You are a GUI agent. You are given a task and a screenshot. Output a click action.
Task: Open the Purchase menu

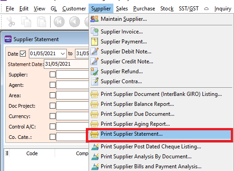[x=144, y=9]
